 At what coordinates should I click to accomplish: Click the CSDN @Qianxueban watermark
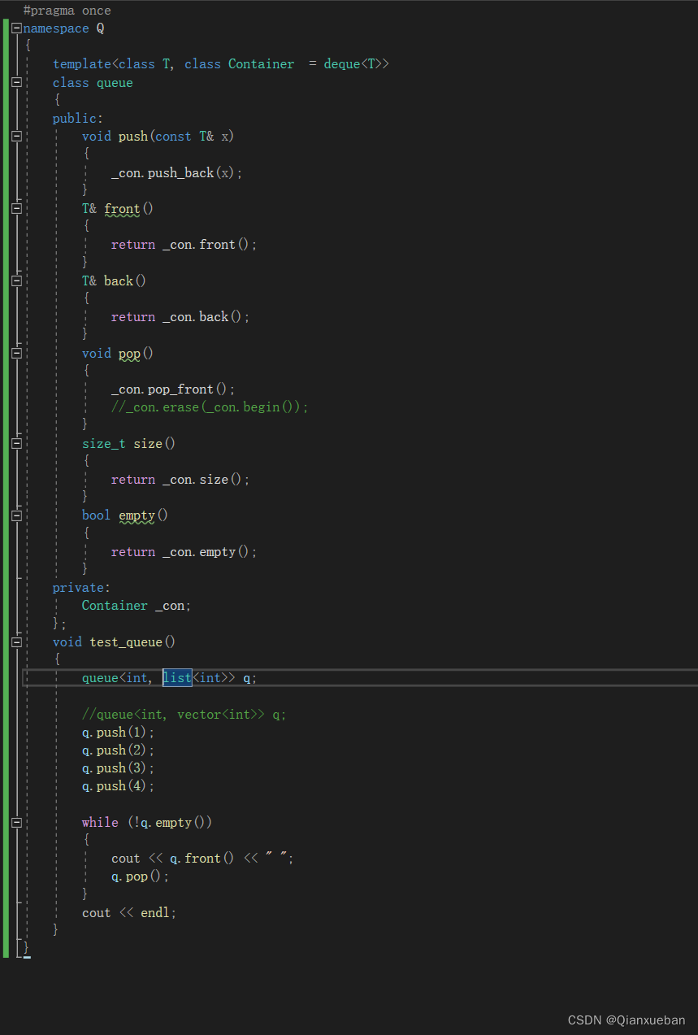tap(625, 1020)
